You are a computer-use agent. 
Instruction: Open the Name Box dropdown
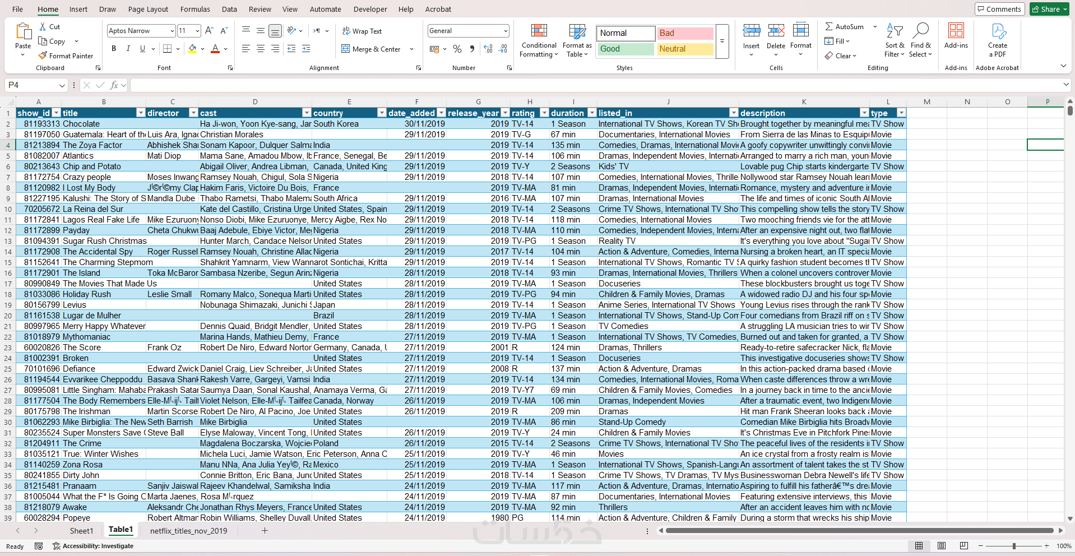[x=62, y=85]
